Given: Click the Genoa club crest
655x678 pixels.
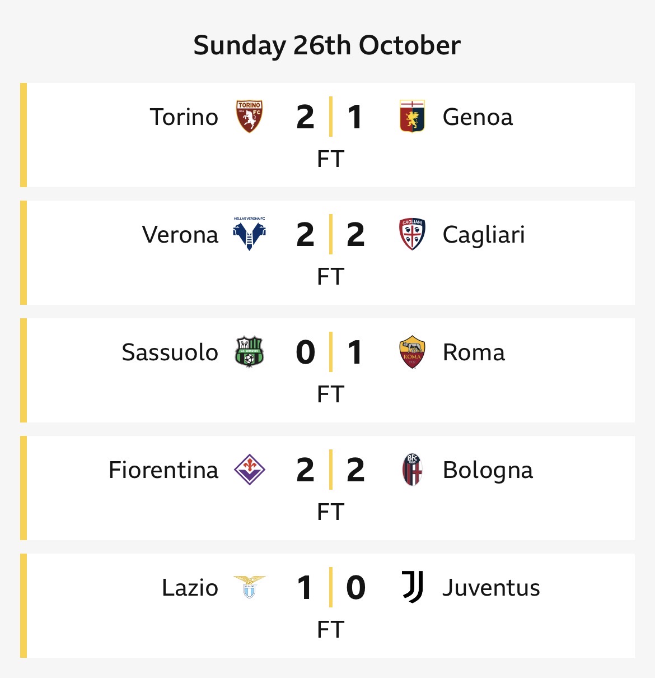Looking at the screenshot, I should 412,117.
